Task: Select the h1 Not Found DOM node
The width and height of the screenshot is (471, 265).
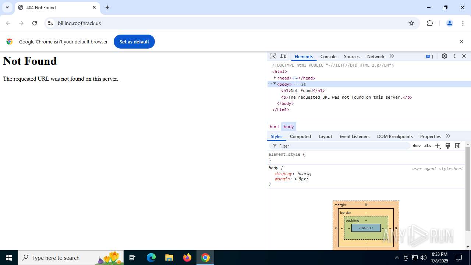Action: tap(303, 91)
